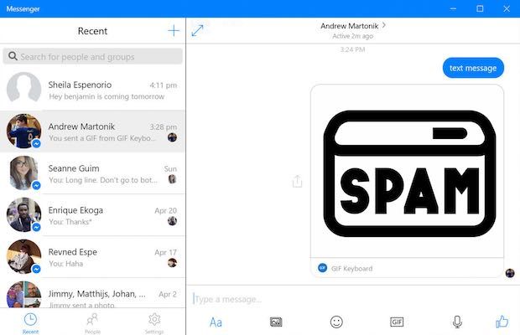Click the 'Active 2m ago' status text
The image size is (520, 335).
[352, 36]
